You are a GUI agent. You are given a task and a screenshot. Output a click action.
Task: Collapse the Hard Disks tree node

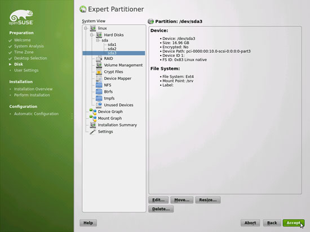coord(91,35)
